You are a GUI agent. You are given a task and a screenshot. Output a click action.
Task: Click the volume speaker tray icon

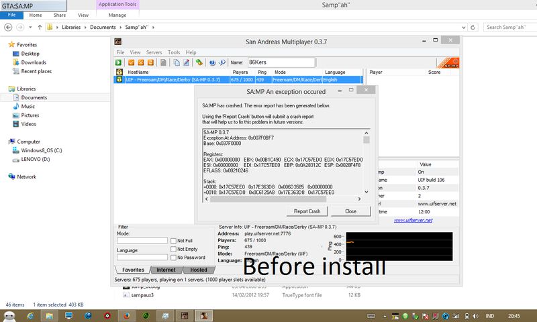pyautogui.click(x=475, y=316)
